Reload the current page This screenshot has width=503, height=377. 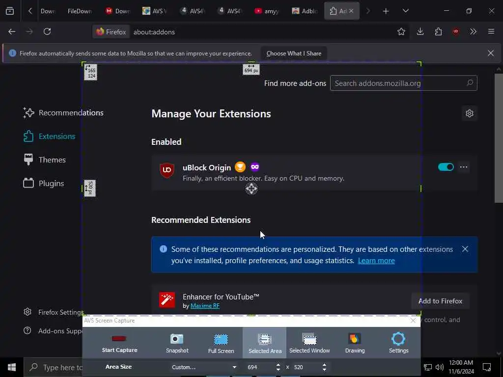[47, 31]
